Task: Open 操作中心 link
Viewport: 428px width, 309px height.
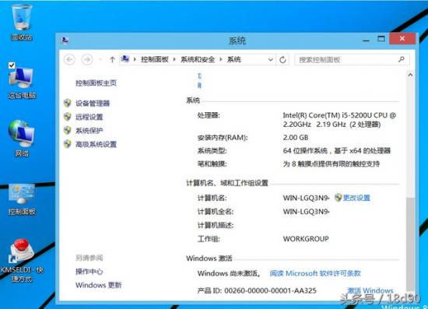Action: 89,272
